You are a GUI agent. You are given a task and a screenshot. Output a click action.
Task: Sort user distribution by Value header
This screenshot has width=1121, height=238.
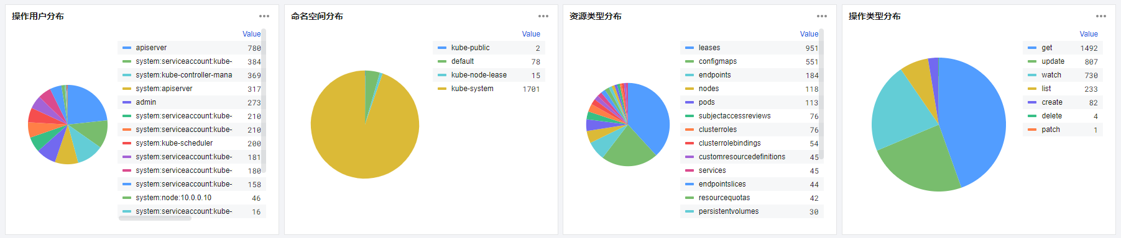(x=252, y=34)
